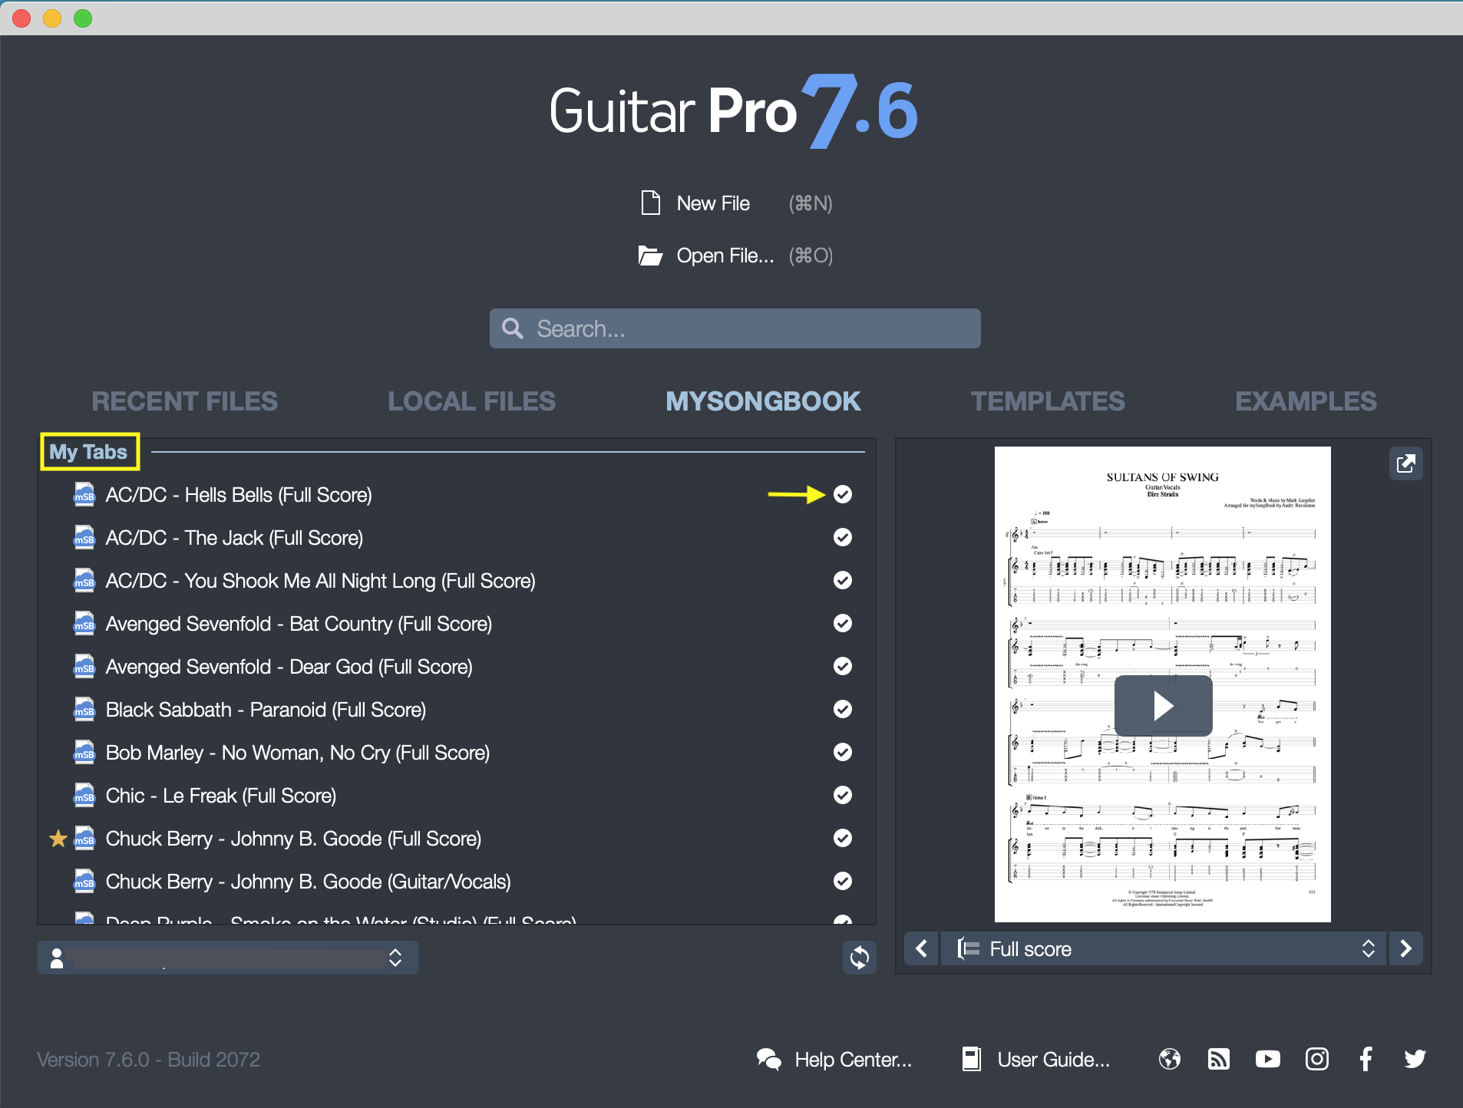Viewport: 1463px width, 1108px height.
Task: Switch to the Examples tab
Action: tap(1306, 401)
